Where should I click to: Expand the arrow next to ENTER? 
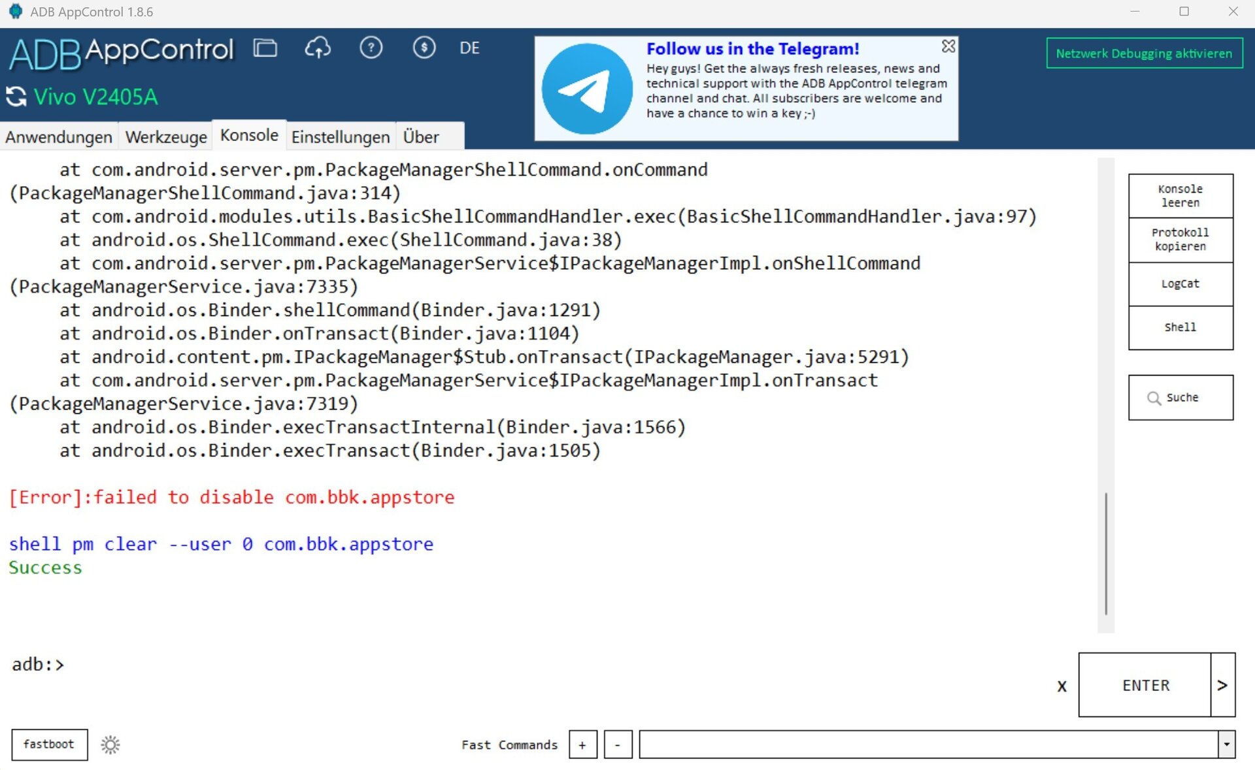(1222, 685)
